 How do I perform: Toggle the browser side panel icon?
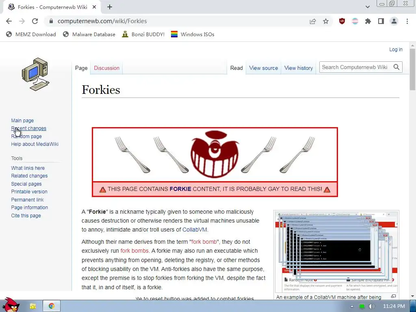pyautogui.click(x=381, y=21)
